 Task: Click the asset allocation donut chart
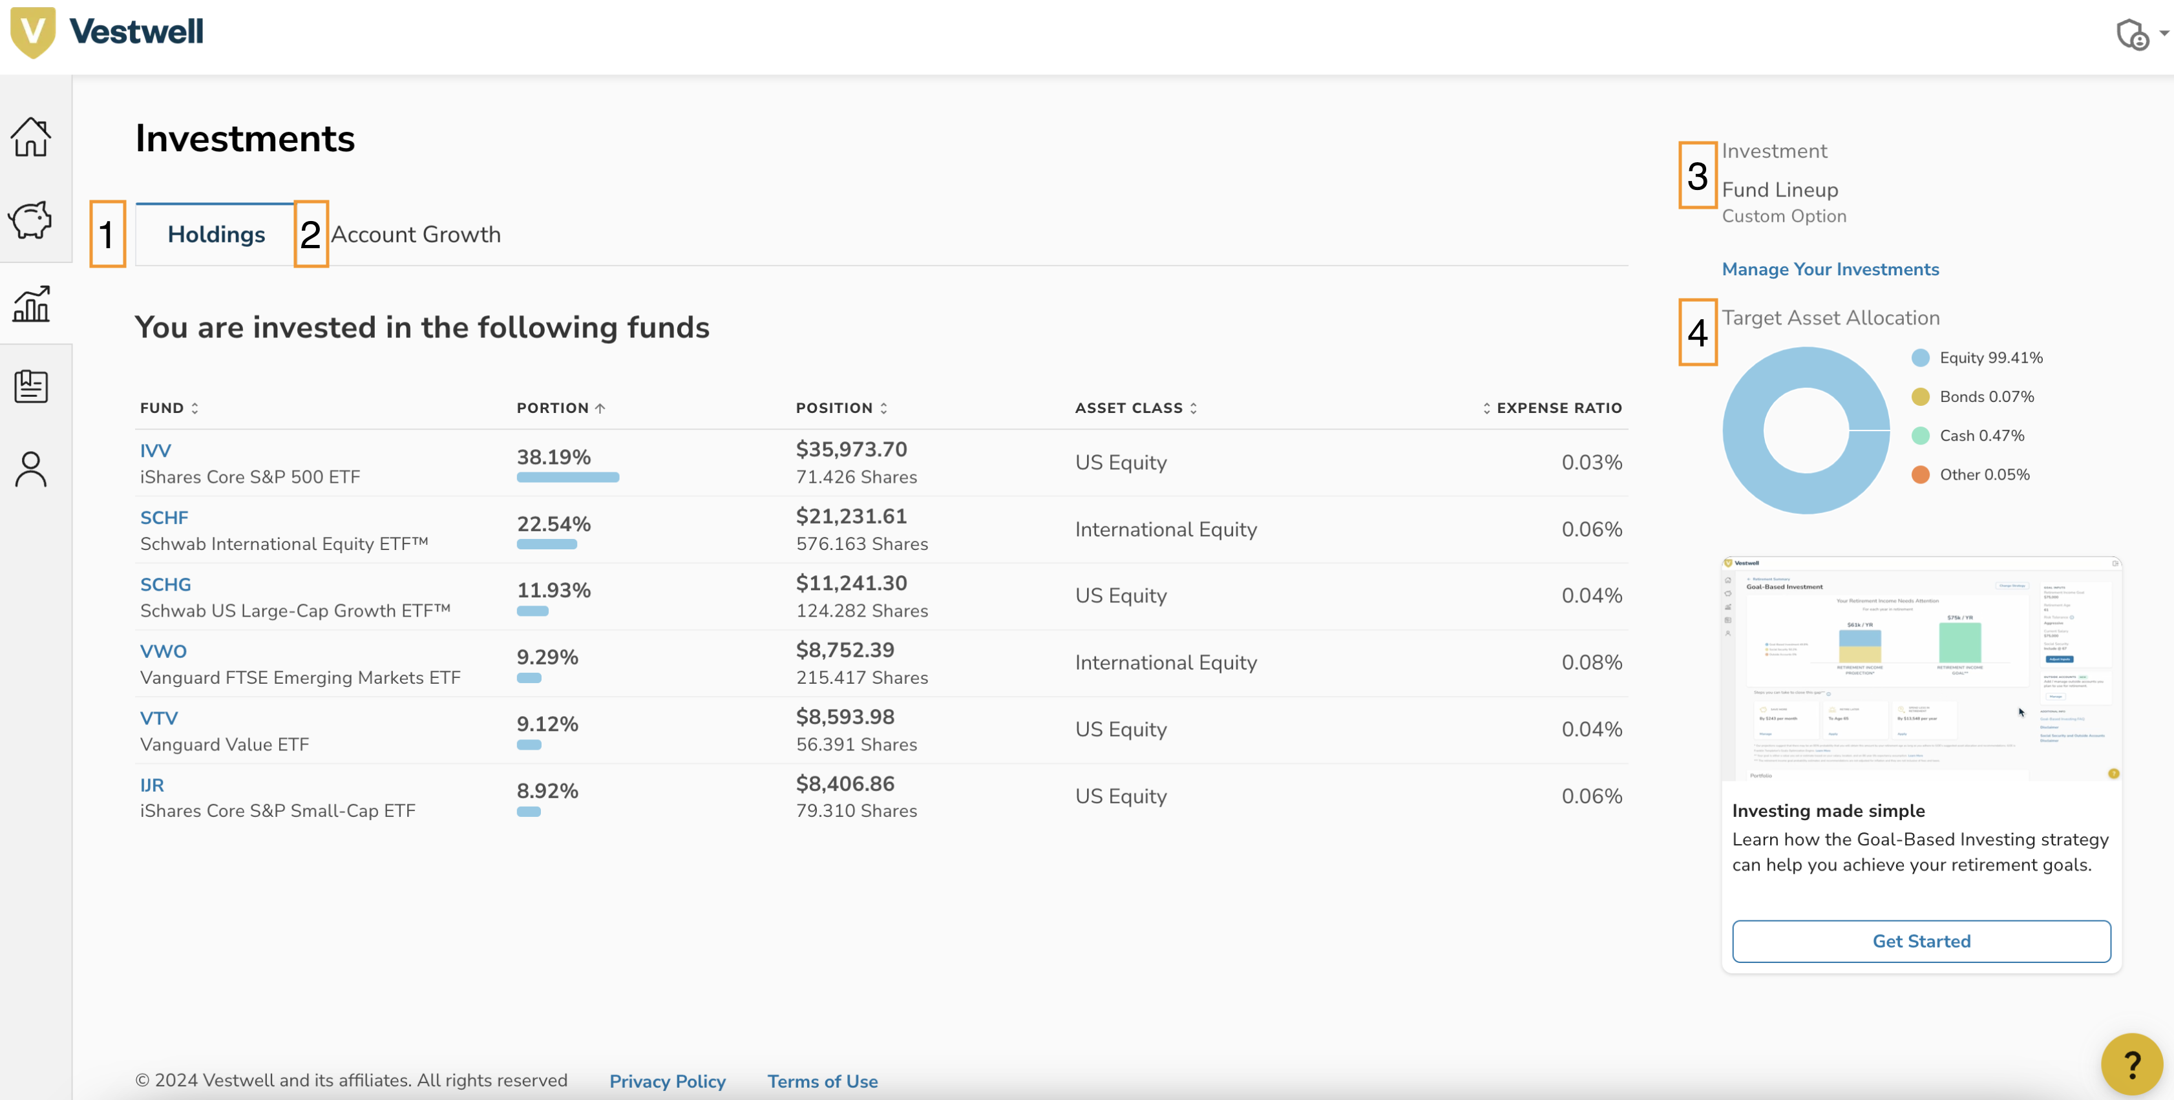click(1806, 430)
